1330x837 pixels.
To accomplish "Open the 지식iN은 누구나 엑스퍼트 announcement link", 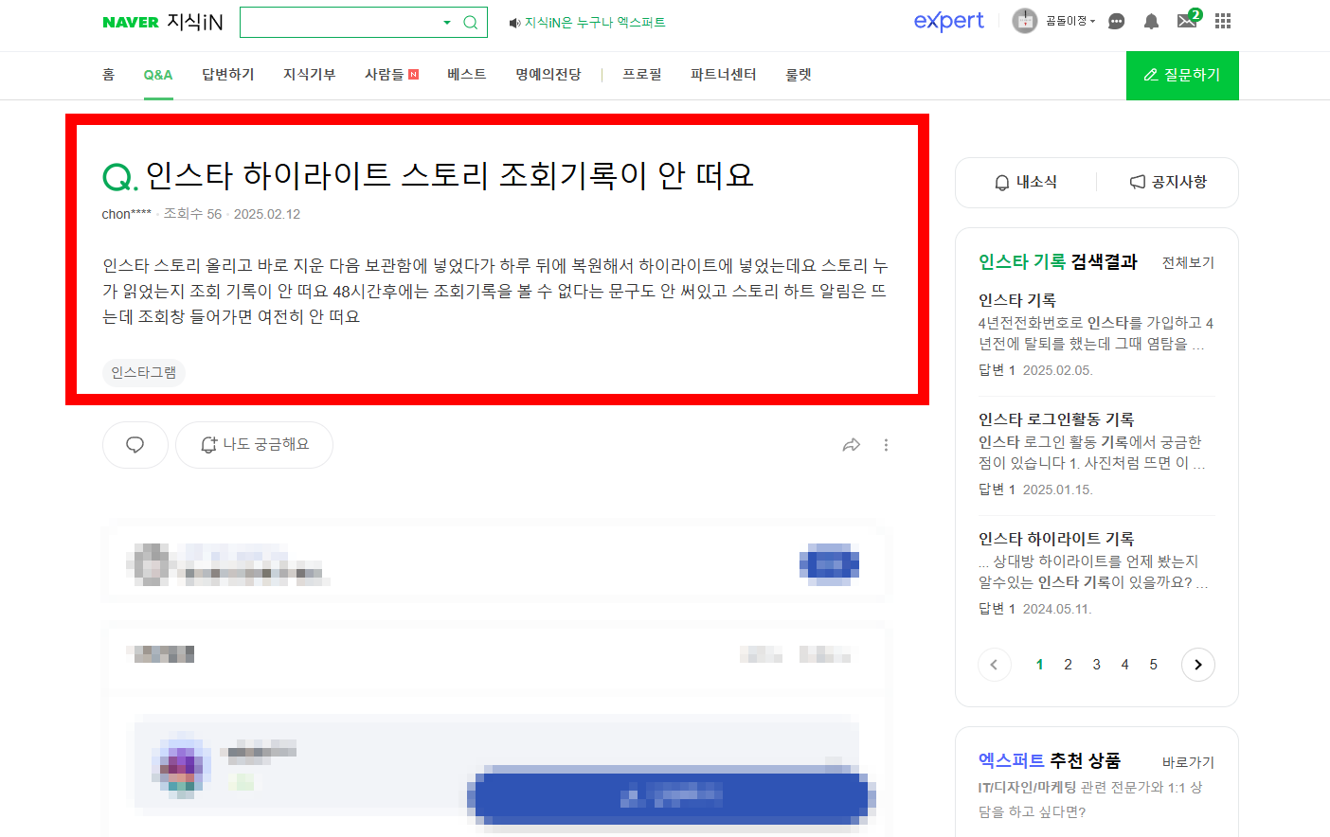I will coord(587,23).
